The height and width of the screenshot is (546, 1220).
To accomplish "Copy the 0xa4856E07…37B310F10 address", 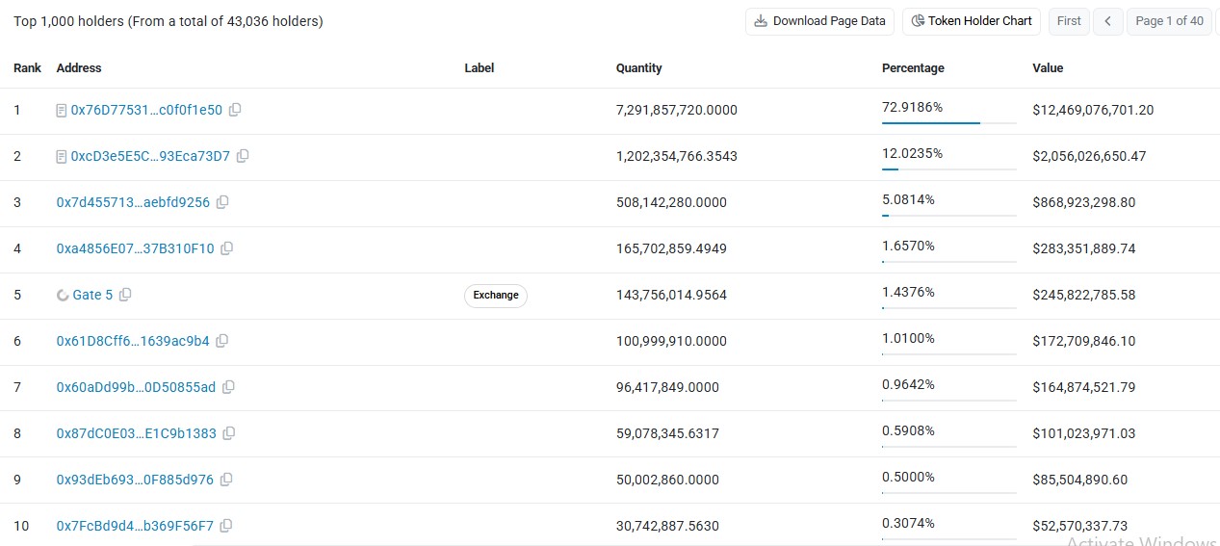I will tap(227, 248).
